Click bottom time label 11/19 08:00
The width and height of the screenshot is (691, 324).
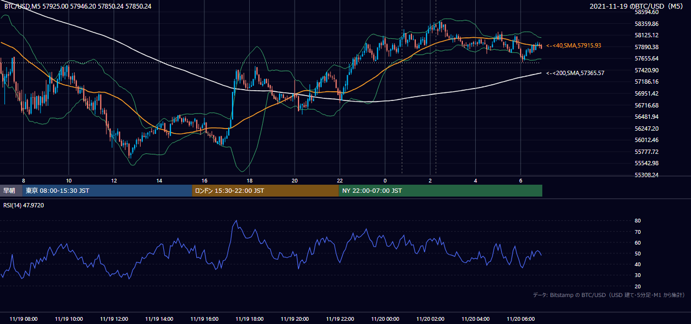click(23, 319)
